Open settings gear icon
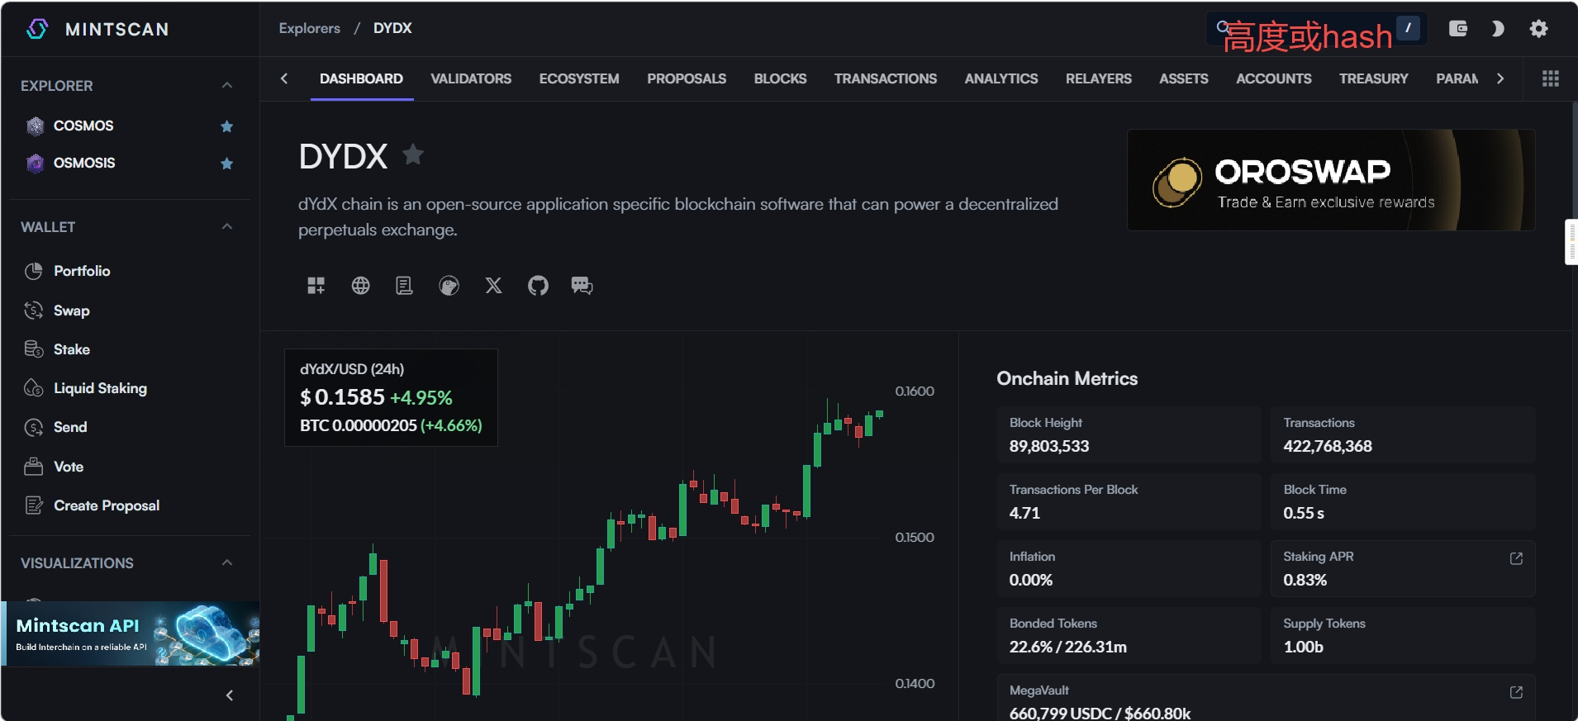 point(1538,29)
